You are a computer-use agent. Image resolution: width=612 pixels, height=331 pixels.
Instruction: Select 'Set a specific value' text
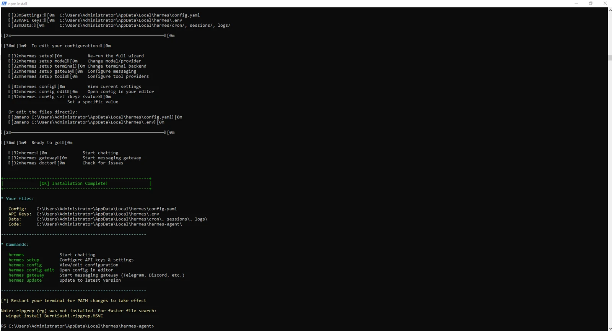pyautogui.click(x=93, y=102)
